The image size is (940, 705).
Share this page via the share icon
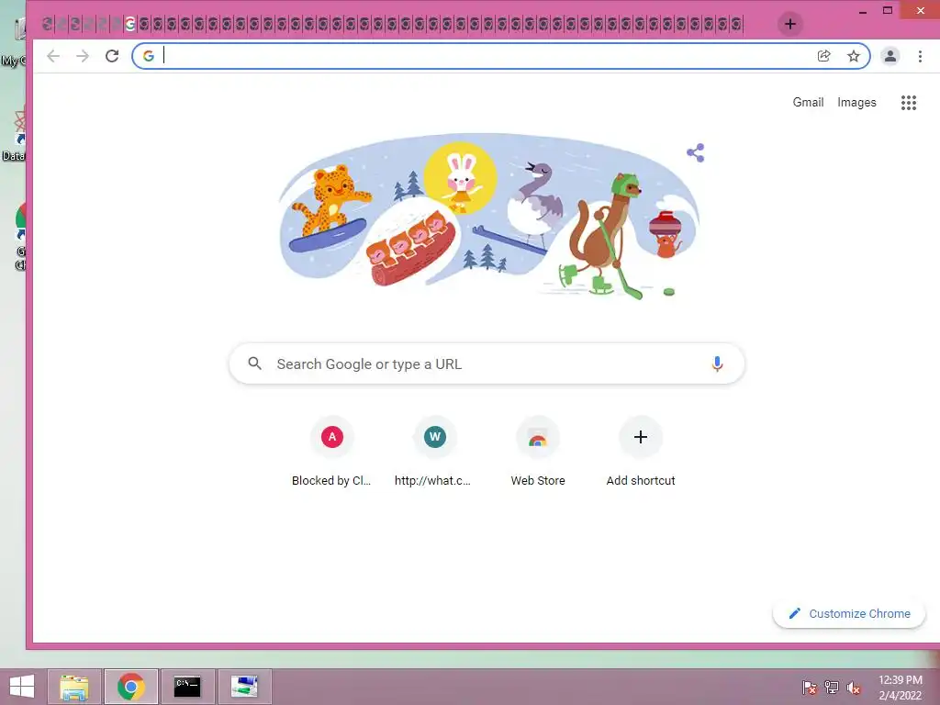(x=824, y=56)
